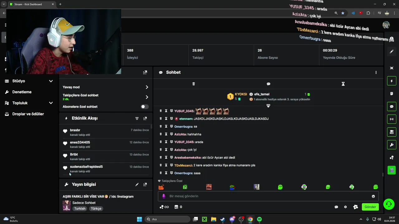Viewport: 399px width, 224px height.
Task: Click the focus frame icon in right sidebar
Action: (392, 68)
